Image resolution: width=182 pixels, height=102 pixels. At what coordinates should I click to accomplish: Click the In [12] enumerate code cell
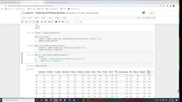click(93, 48)
